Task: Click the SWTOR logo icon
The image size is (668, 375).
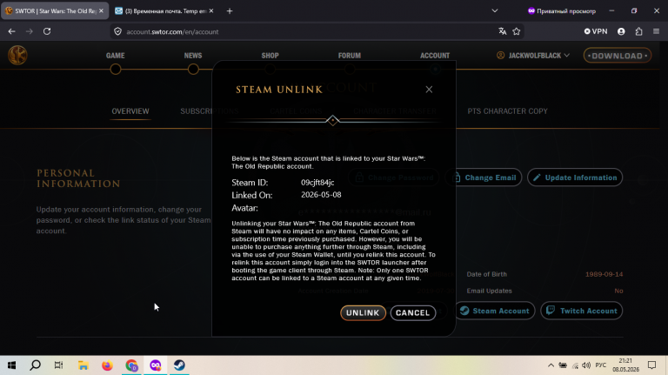Action: pos(17,56)
